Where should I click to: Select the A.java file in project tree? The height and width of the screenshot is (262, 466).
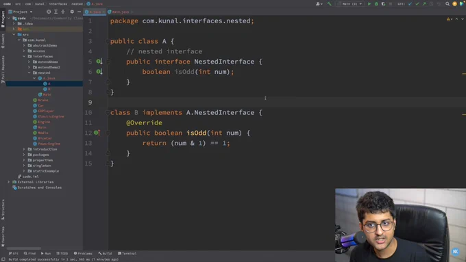(x=47, y=78)
